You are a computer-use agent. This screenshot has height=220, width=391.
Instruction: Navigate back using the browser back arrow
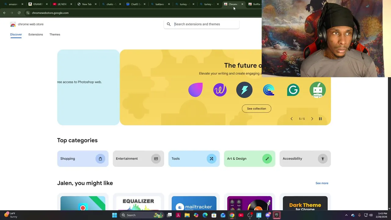pos(4,13)
